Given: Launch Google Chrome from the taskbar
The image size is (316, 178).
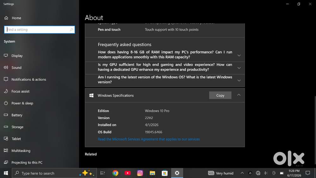Looking at the screenshot, I should point(115,173).
